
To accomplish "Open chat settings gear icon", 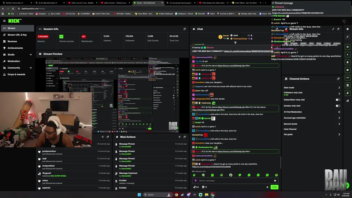I will pyautogui.click(x=267, y=187).
